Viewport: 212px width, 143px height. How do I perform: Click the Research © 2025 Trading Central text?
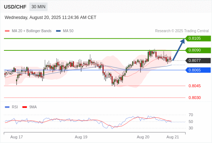pos(182,31)
